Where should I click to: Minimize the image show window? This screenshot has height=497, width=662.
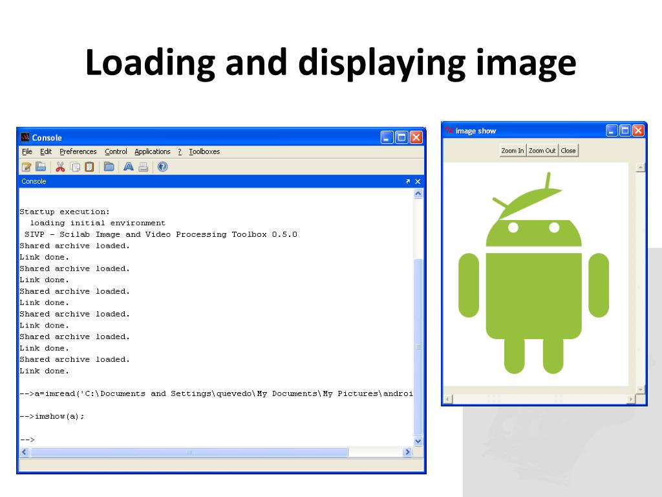(x=612, y=130)
